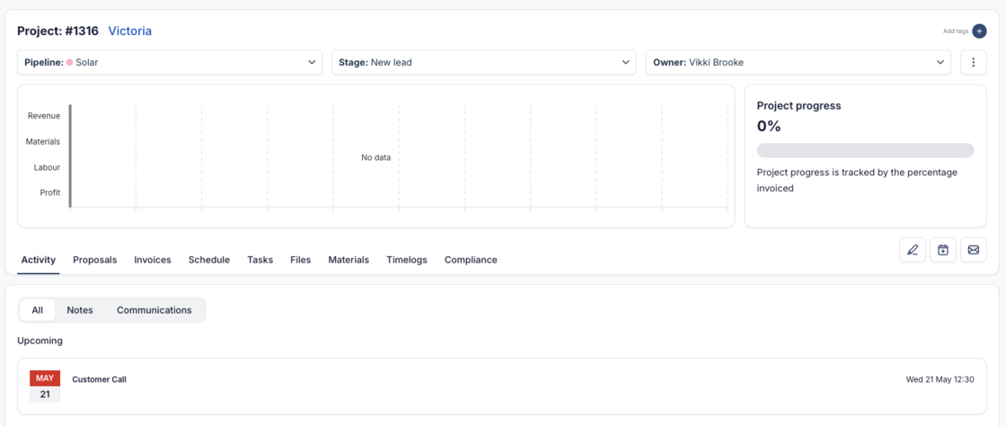The image size is (1006, 426).
Task: Switch to the Proposals tab
Action: (x=94, y=260)
